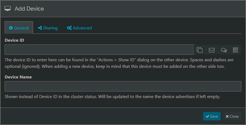Click the X icon on the Close button
The width and height of the screenshot is (246, 125).
point(227,116)
